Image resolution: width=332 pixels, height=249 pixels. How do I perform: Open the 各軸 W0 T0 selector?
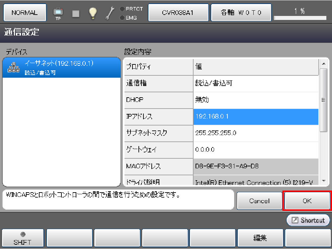point(241,13)
